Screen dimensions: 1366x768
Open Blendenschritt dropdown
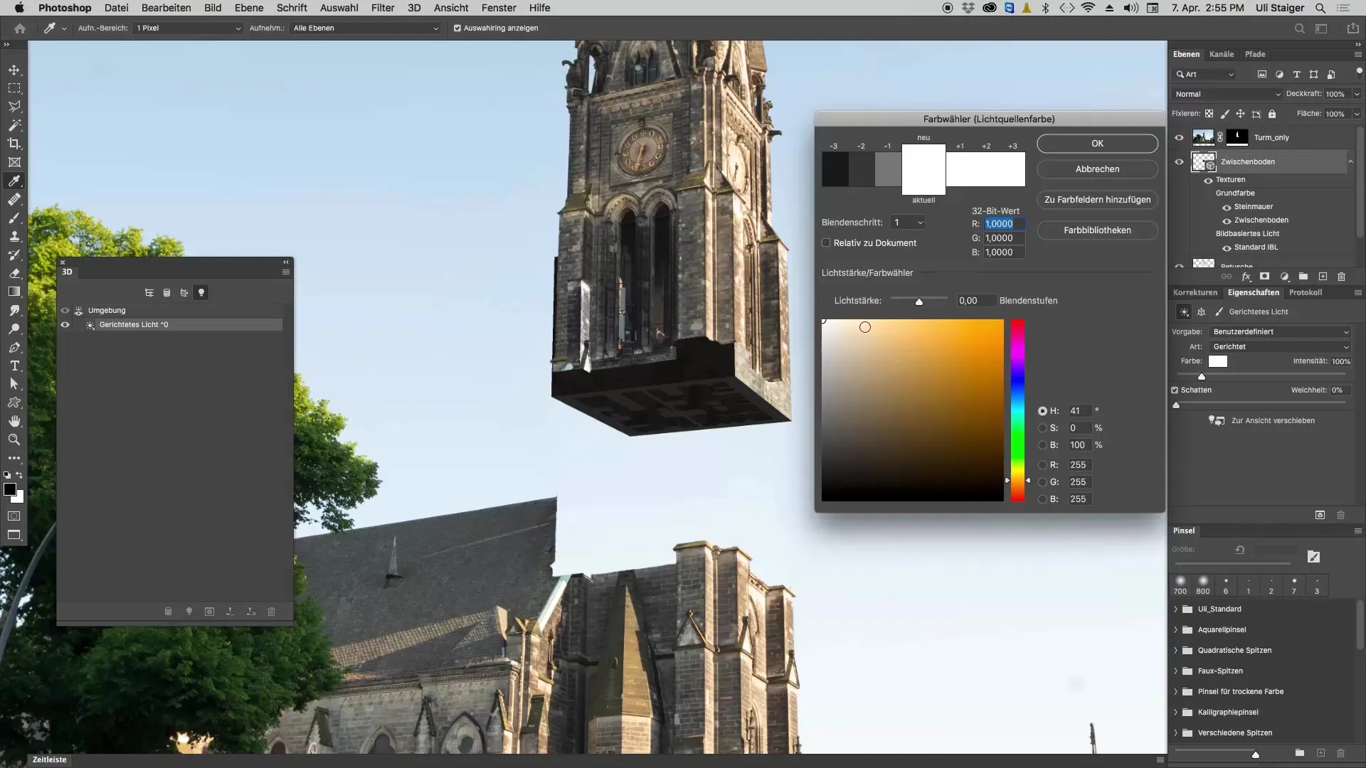click(x=908, y=223)
